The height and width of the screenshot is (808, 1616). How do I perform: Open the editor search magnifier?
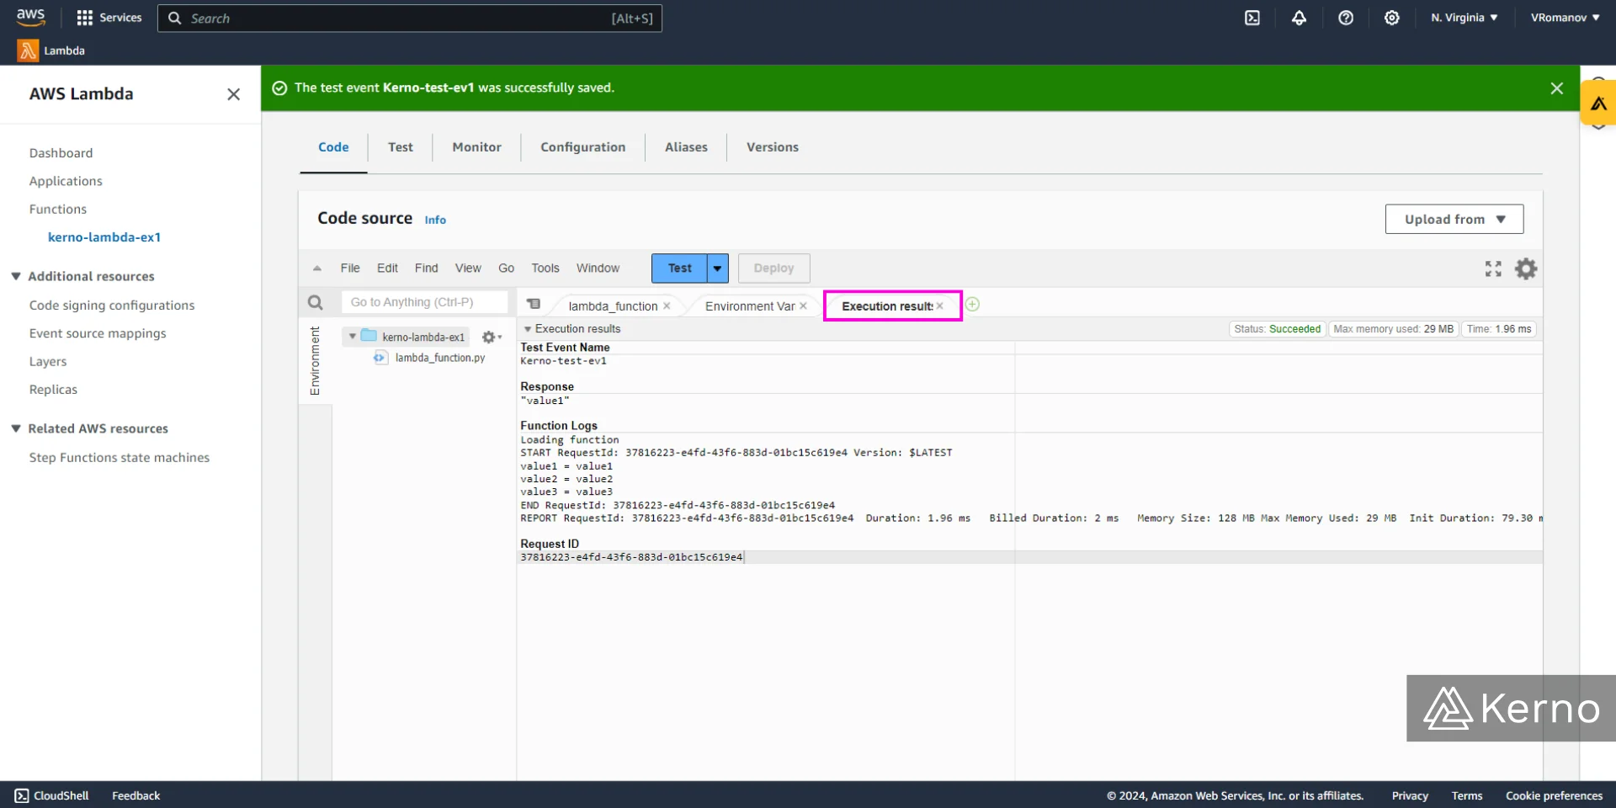click(316, 302)
